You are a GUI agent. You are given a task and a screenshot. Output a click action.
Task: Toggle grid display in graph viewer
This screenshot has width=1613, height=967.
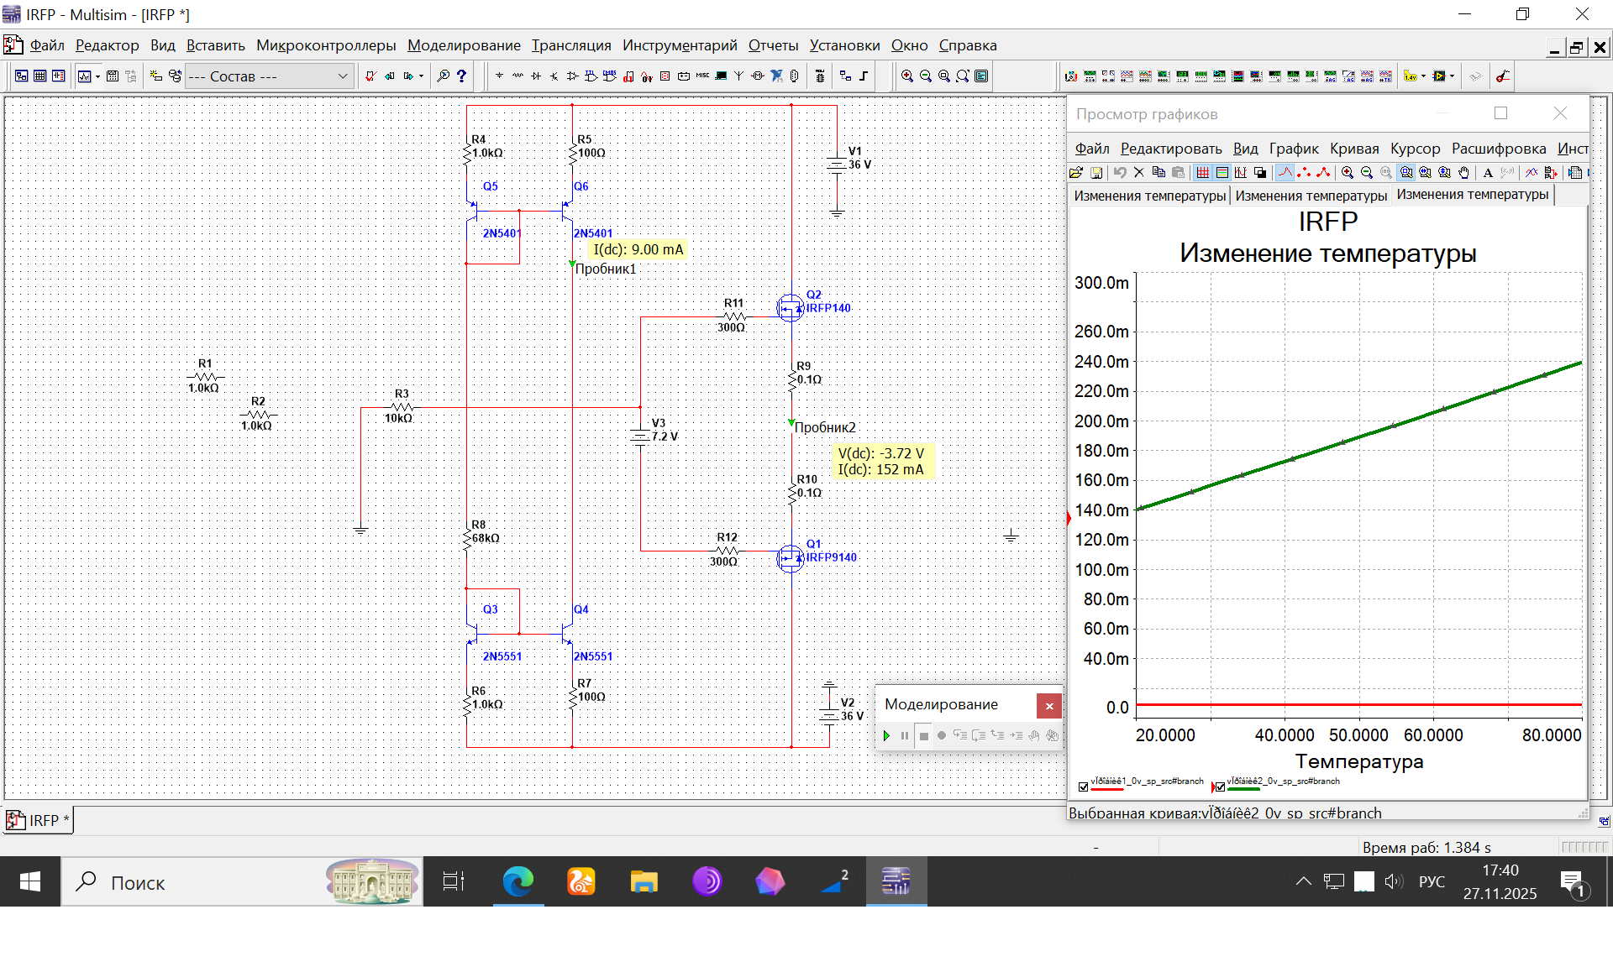click(1202, 173)
